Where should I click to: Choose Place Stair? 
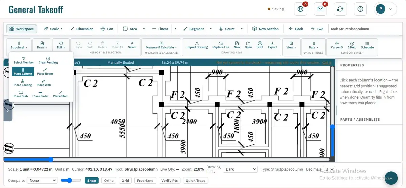pos(60,94)
